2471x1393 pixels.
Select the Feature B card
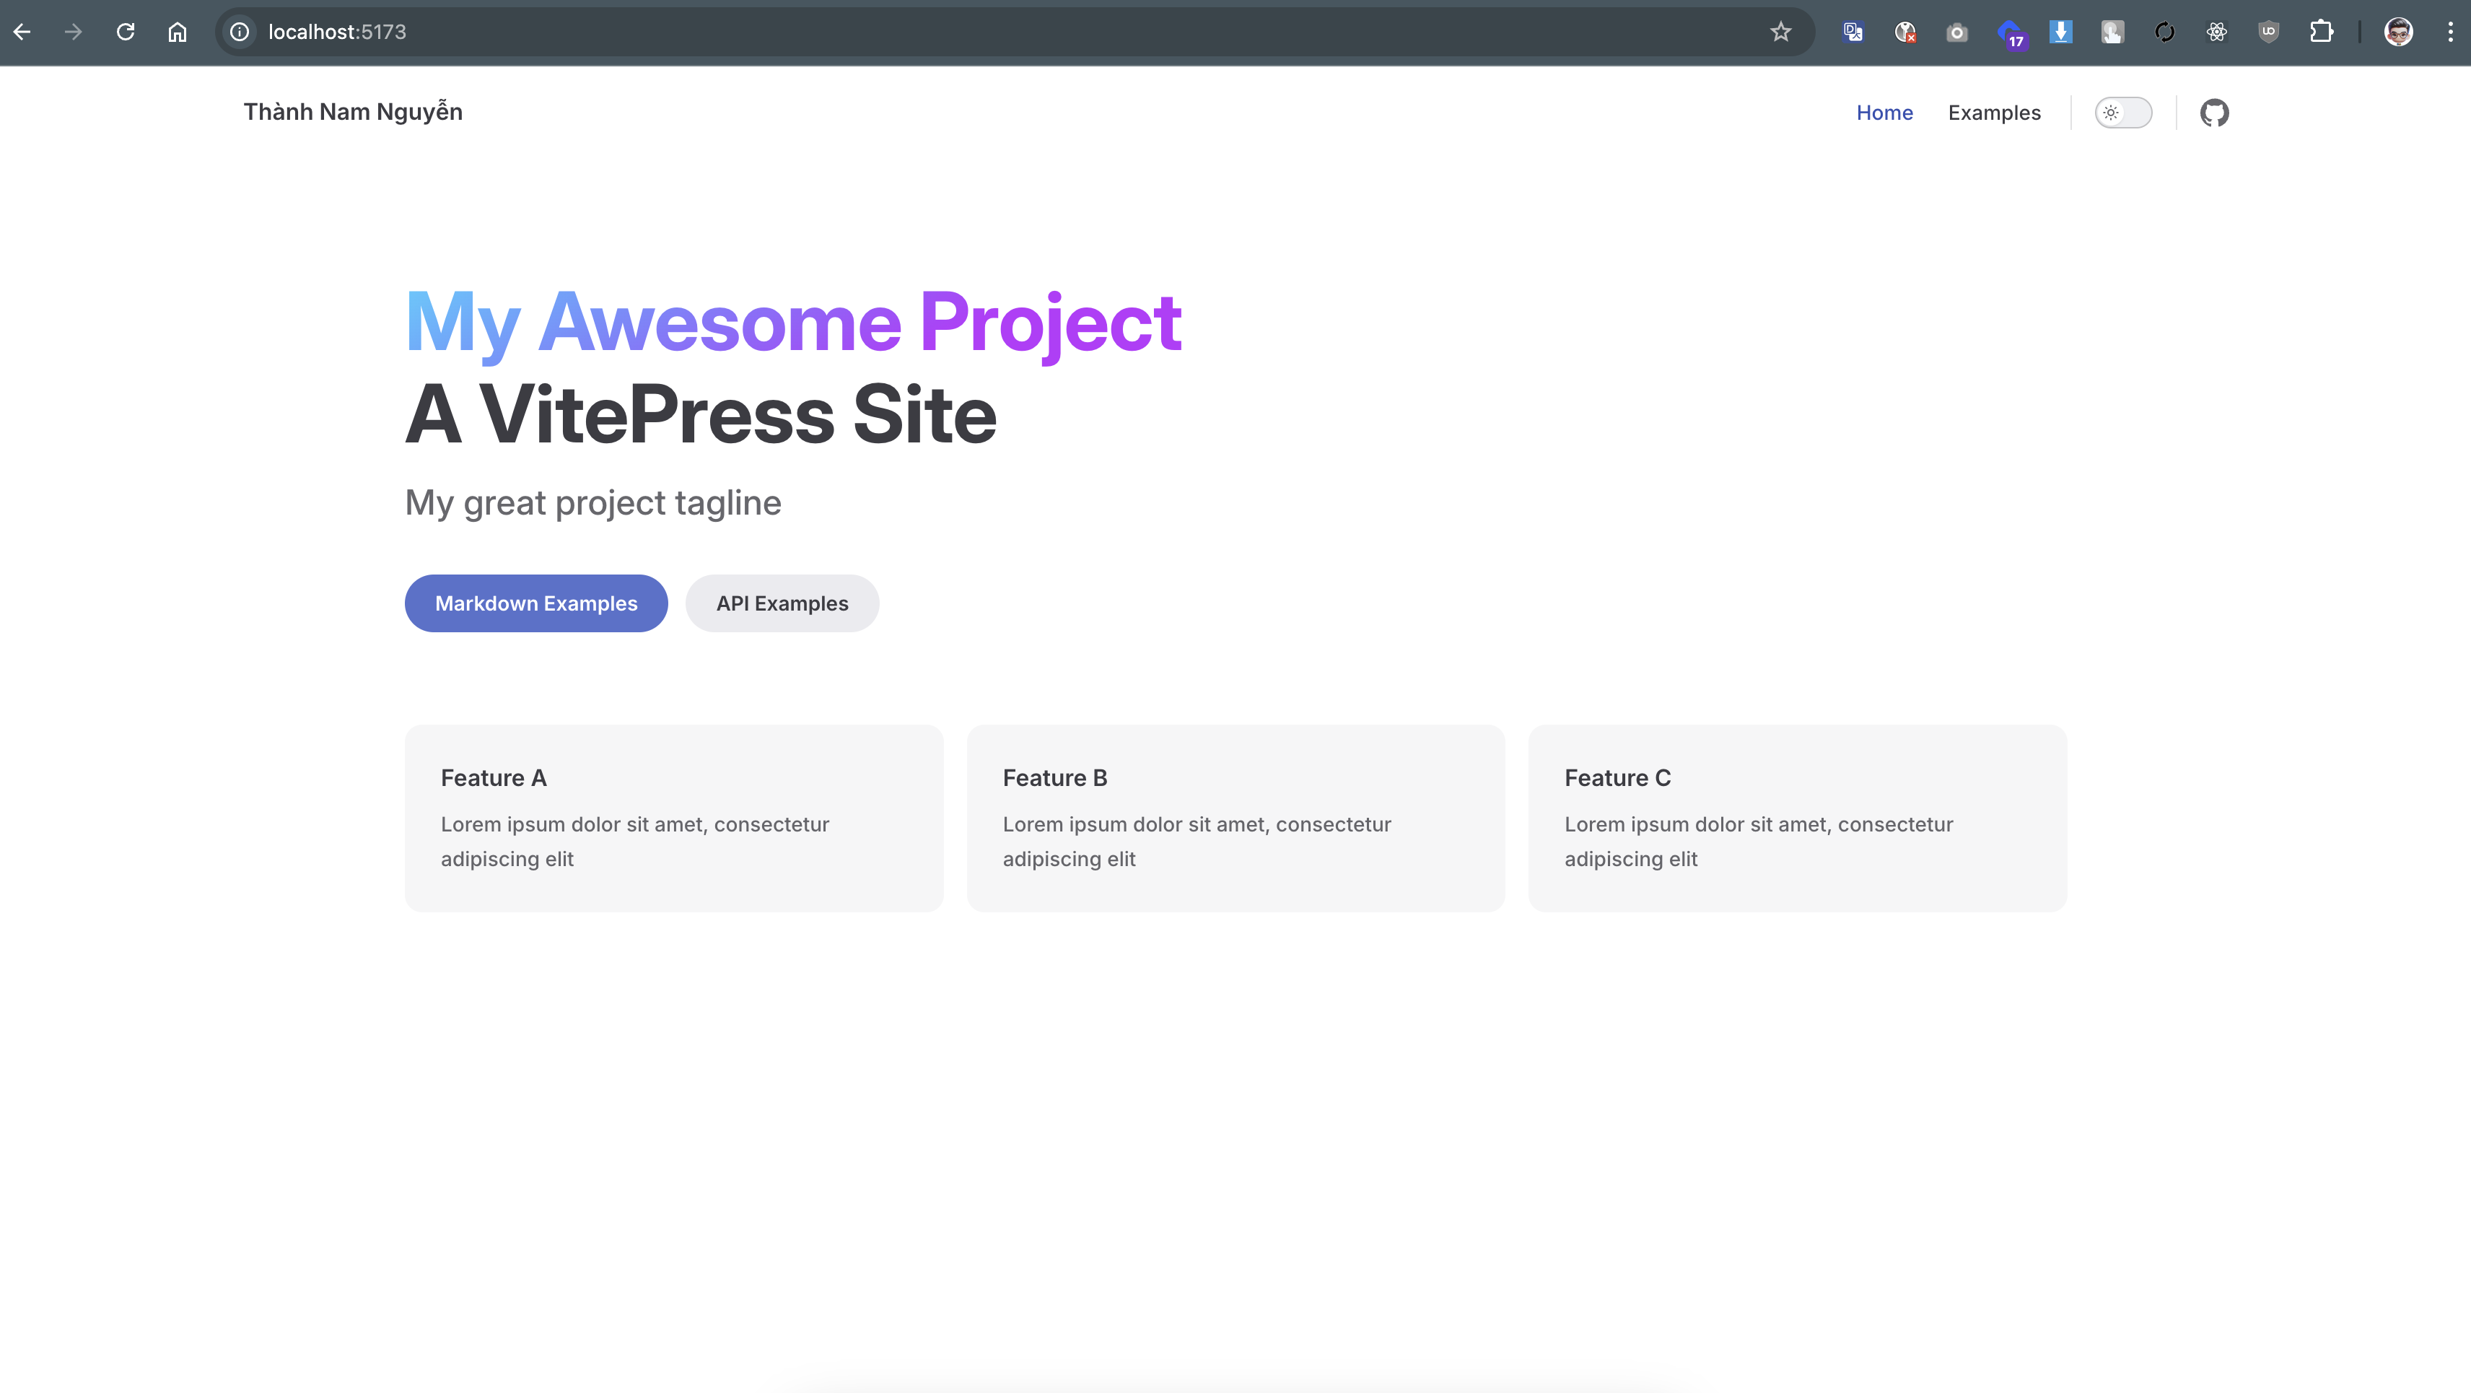[x=1235, y=817]
